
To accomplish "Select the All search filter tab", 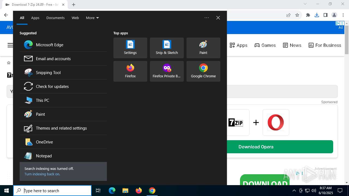I will coord(22,18).
